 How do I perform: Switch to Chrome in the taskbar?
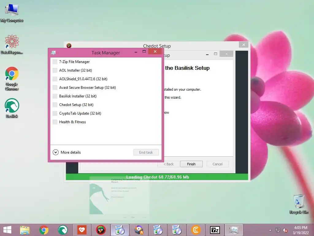tap(44, 230)
